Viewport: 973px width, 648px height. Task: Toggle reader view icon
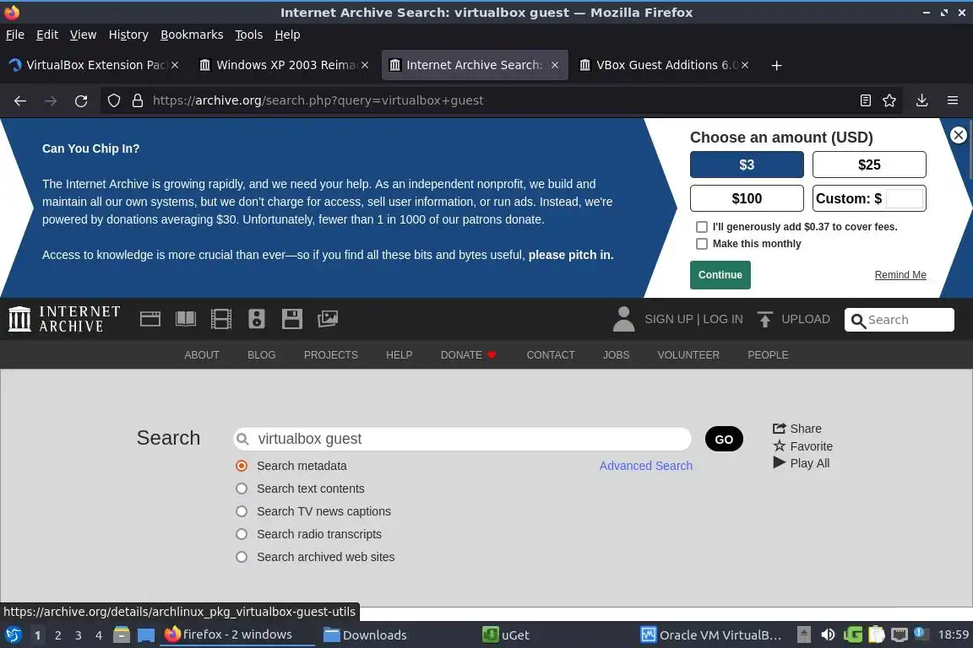pos(865,100)
